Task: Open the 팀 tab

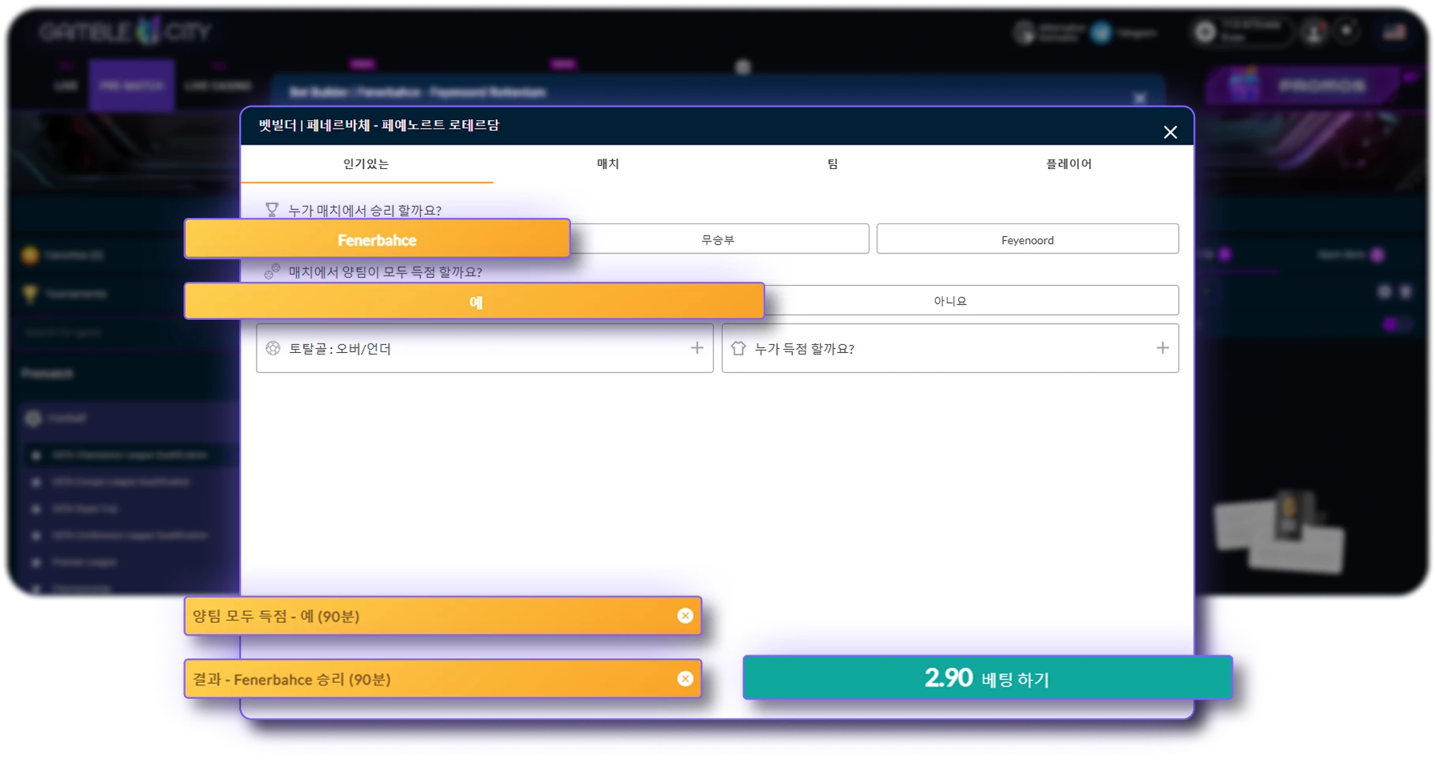Action: click(x=832, y=164)
